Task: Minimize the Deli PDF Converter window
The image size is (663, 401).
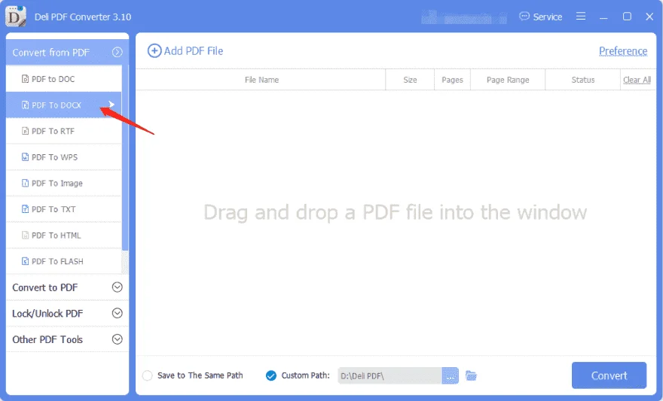Action: [603, 17]
